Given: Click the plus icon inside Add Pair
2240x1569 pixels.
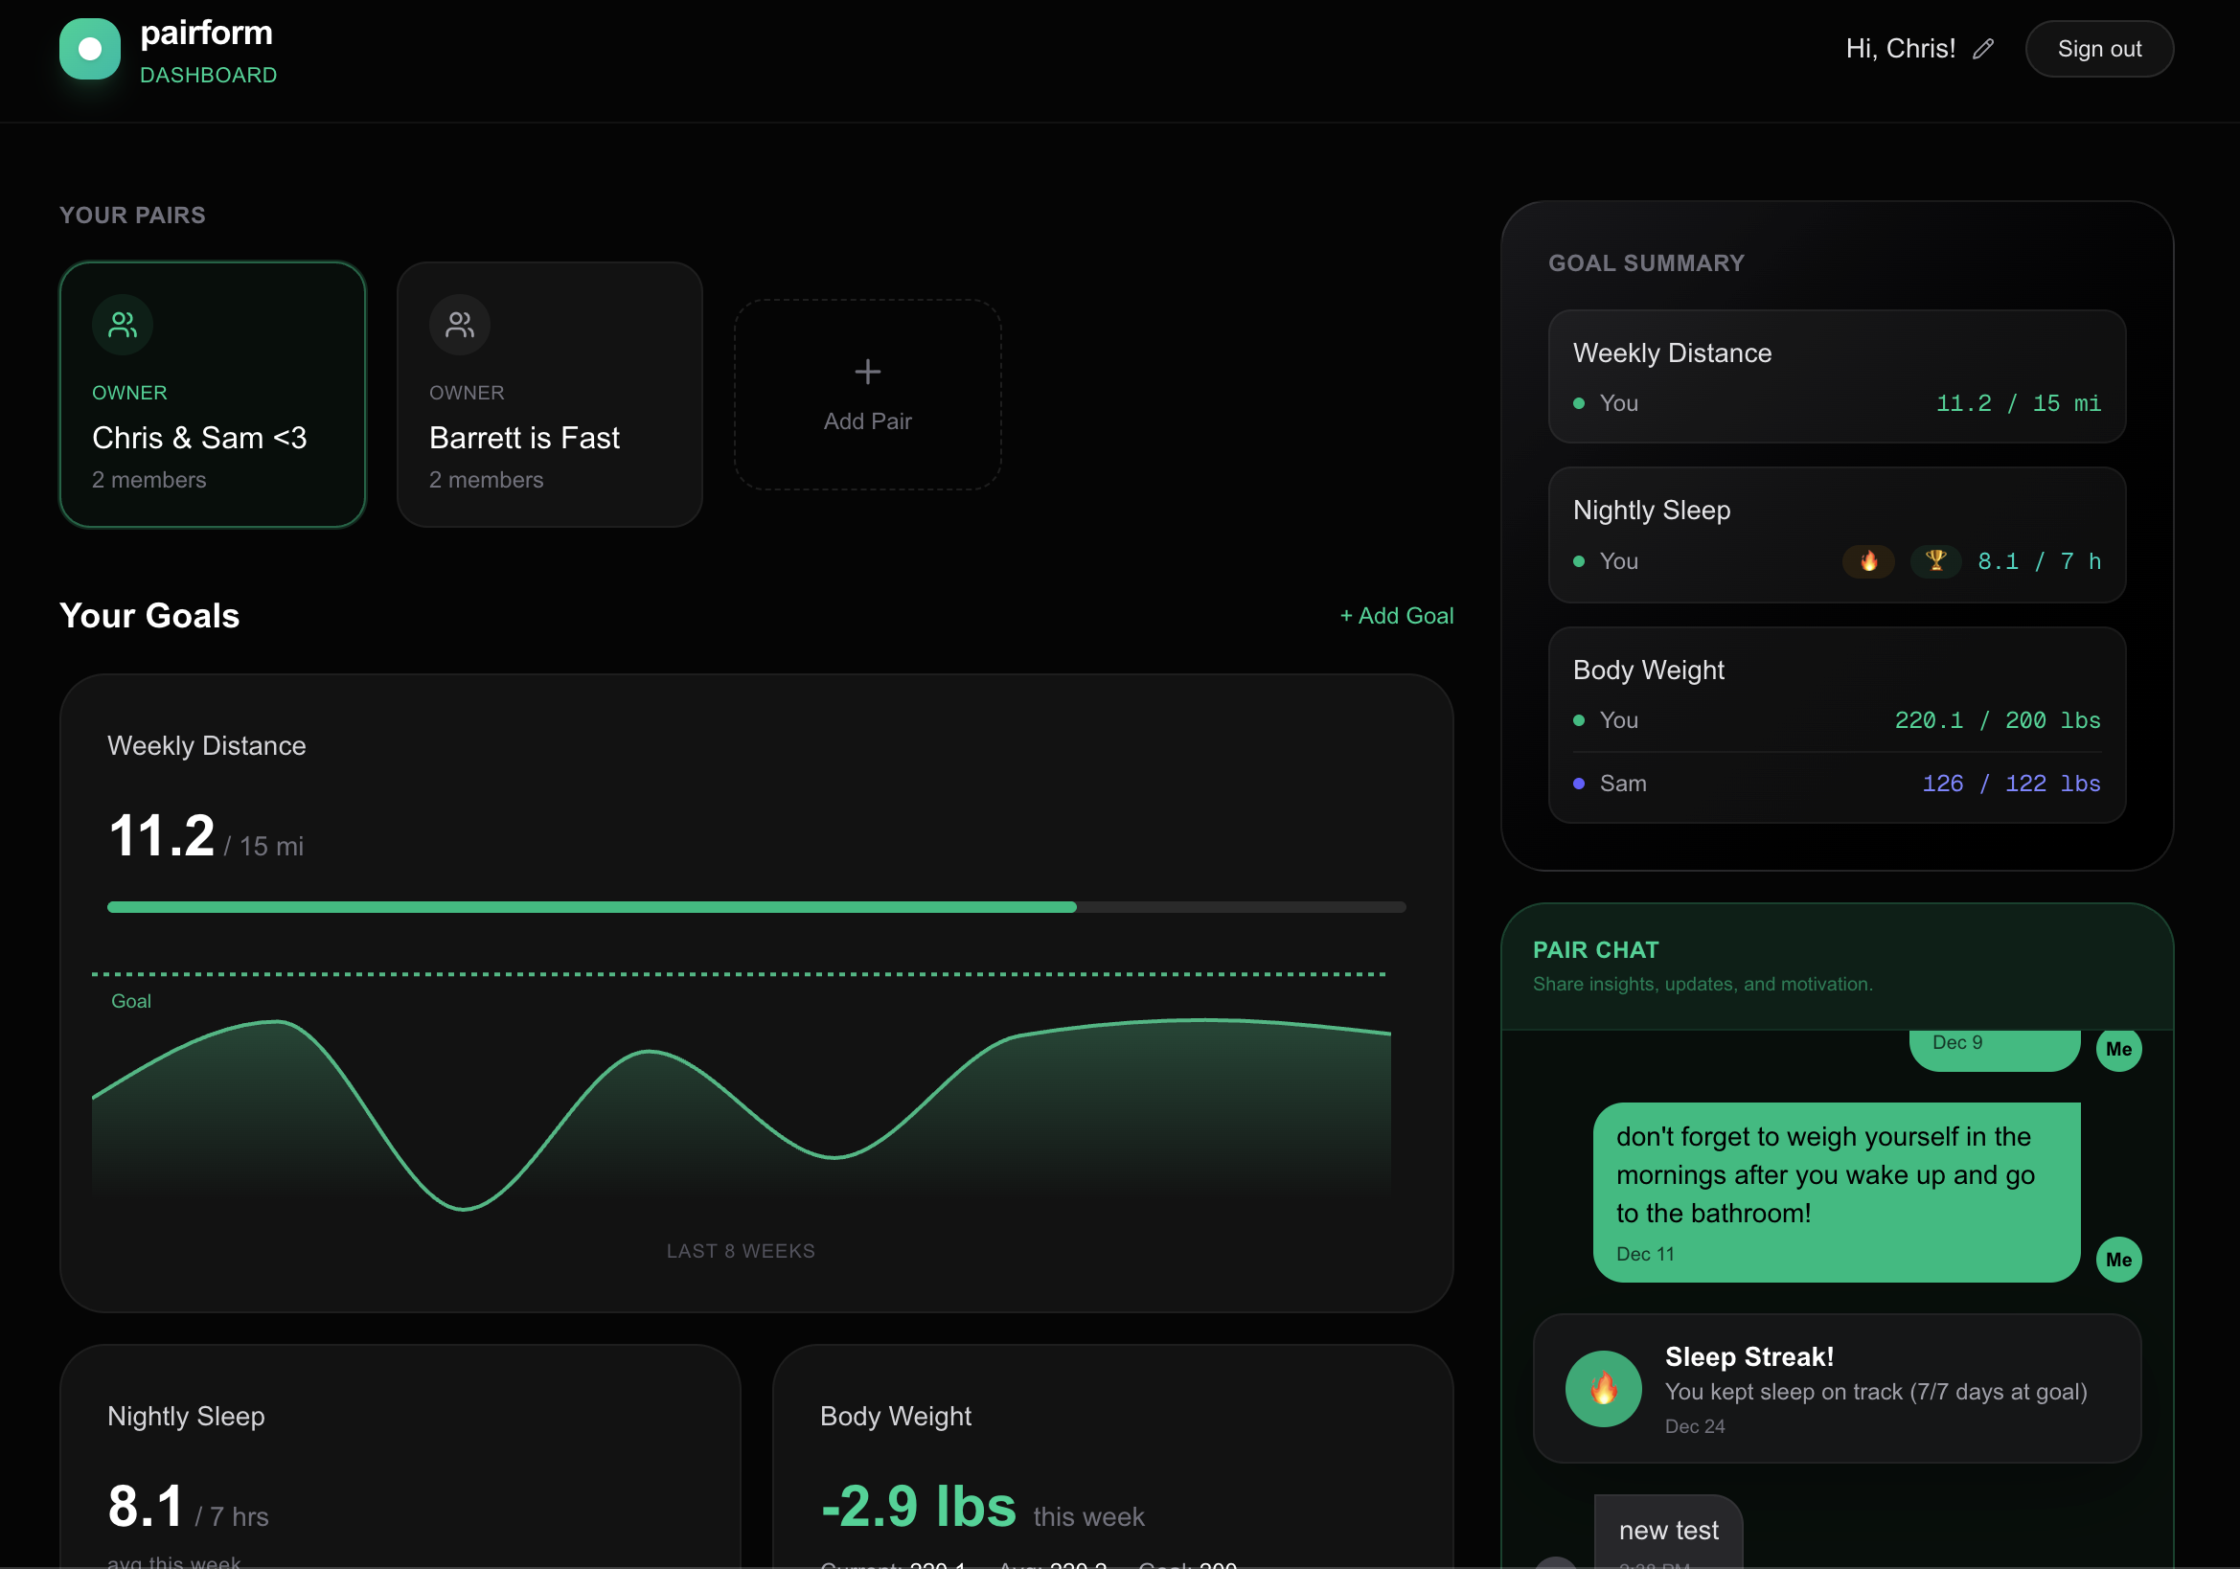Looking at the screenshot, I should tap(867, 372).
